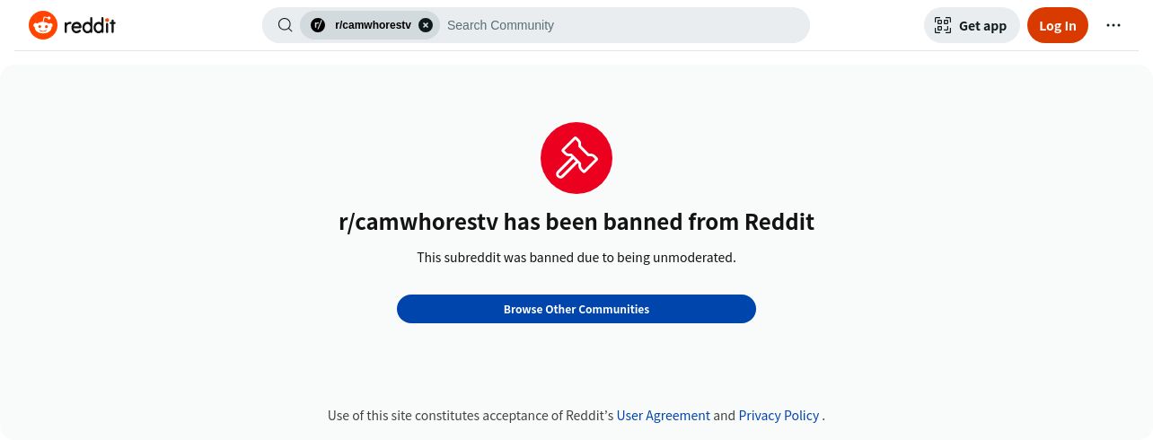Click the subreddit name label in search chip
This screenshot has height=440, width=1153.
click(x=373, y=25)
